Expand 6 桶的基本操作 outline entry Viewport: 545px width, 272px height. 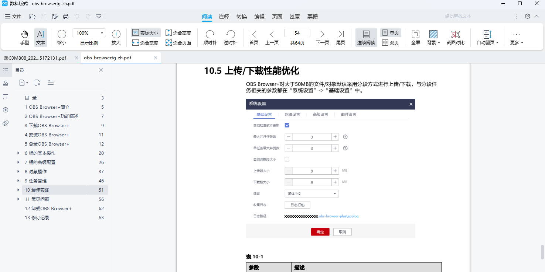[x=18, y=153]
